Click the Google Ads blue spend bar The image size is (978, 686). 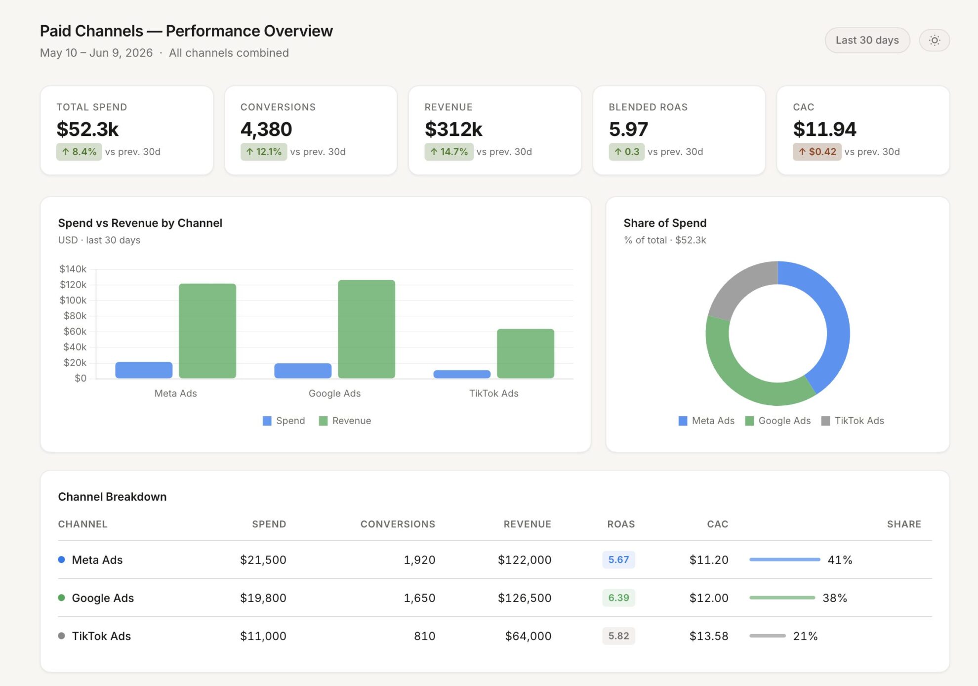click(x=303, y=371)
